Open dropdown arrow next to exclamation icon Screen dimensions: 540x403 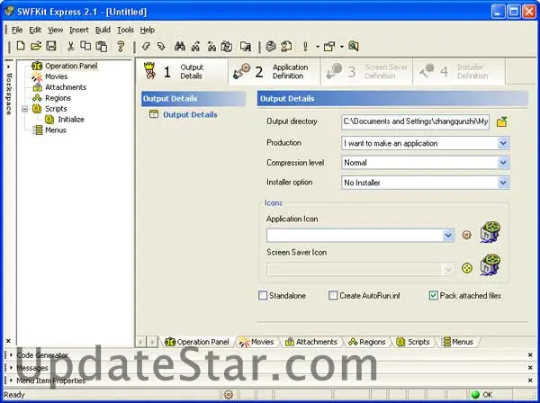pos(318,46)
